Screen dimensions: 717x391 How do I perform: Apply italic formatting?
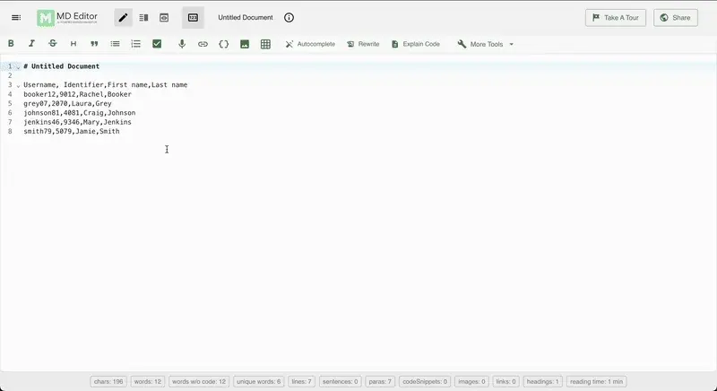(31, 43)
